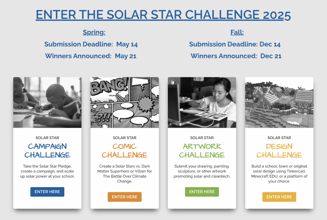Click the Winners Announced May 21 text
327x220 pixels.
click(91, 56)
